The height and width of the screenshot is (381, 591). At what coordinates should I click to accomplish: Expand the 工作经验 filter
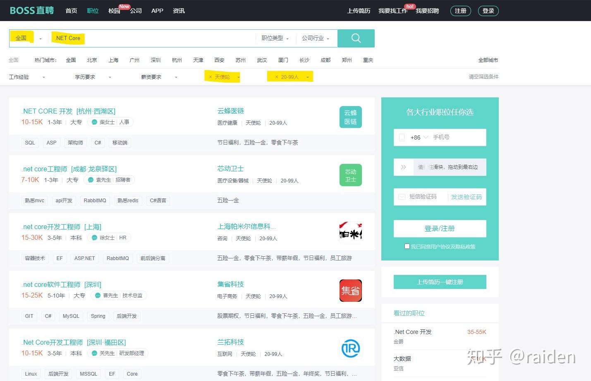tap(27, 77)
